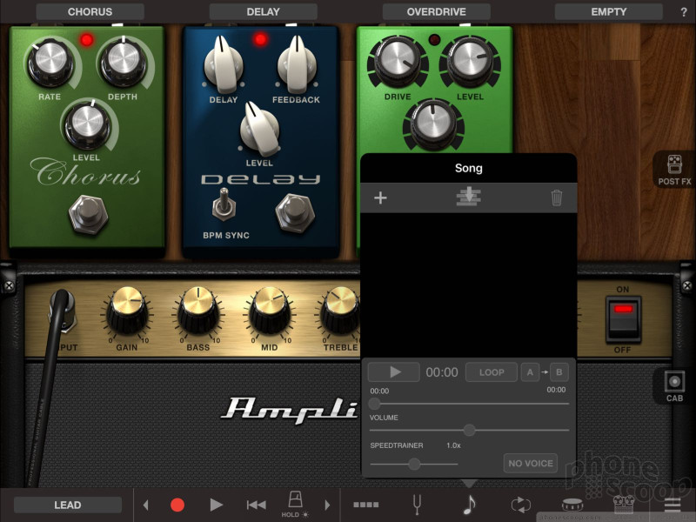The image size is (696, 522).
Task: Click the Delay pedal LEVEL knob
Action: pos(259,130)
